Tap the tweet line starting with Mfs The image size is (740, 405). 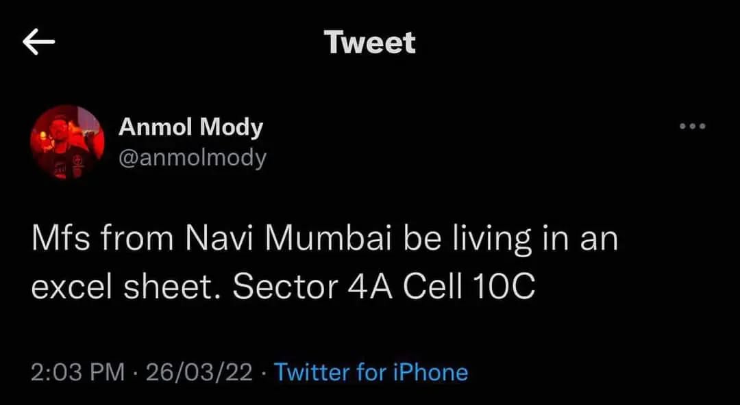(325, 242)
